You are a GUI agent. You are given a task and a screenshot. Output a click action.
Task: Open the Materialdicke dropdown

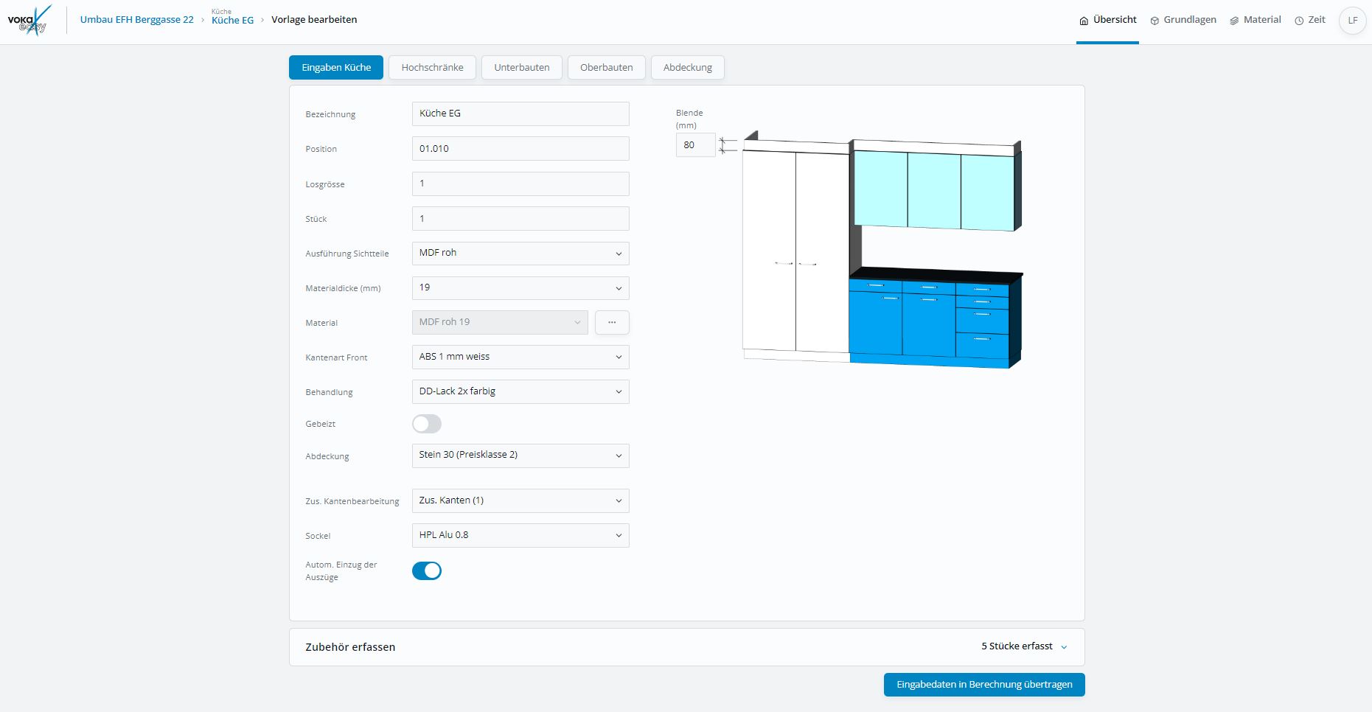click(520, 287)
